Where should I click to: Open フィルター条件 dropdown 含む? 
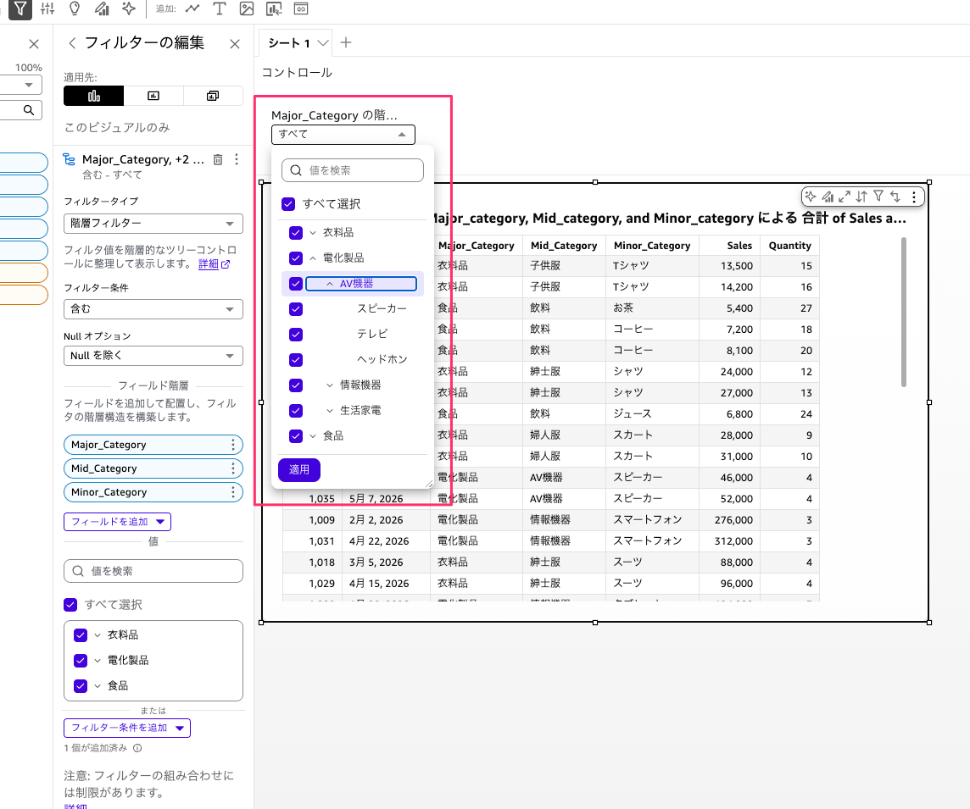(x=153, y=309)
